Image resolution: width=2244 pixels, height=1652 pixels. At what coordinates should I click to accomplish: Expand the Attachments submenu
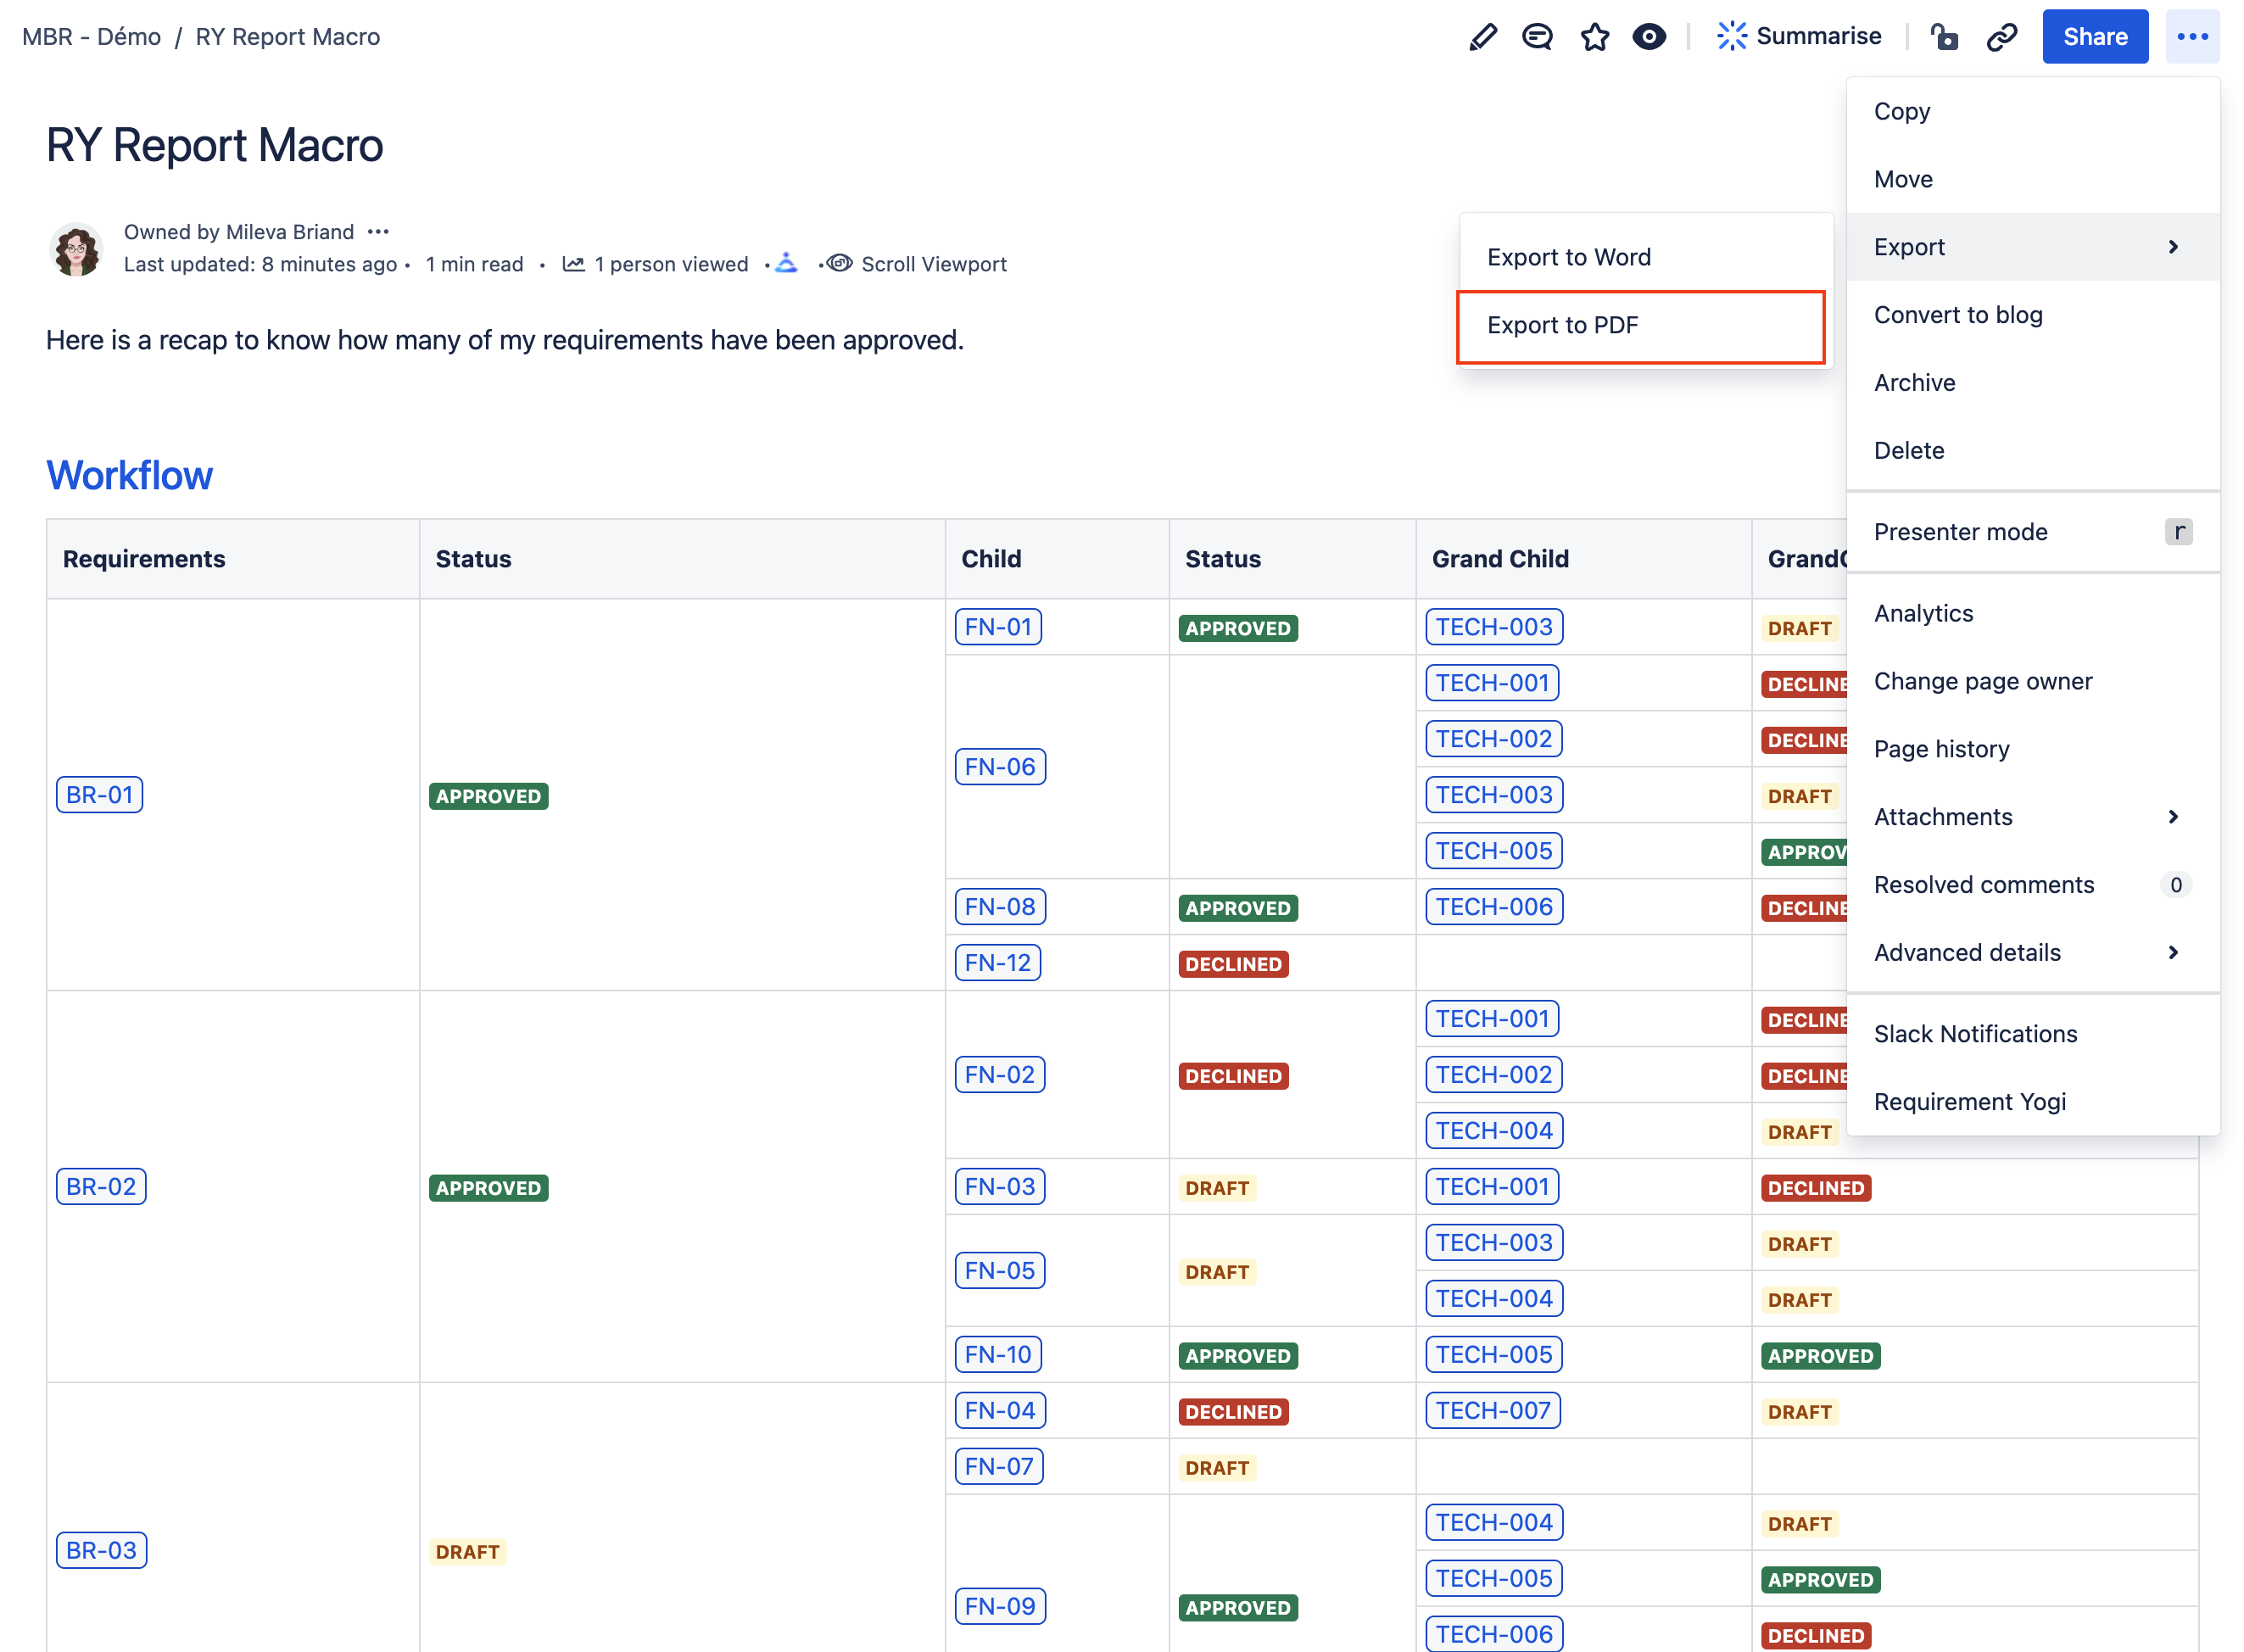point(2172,816)
